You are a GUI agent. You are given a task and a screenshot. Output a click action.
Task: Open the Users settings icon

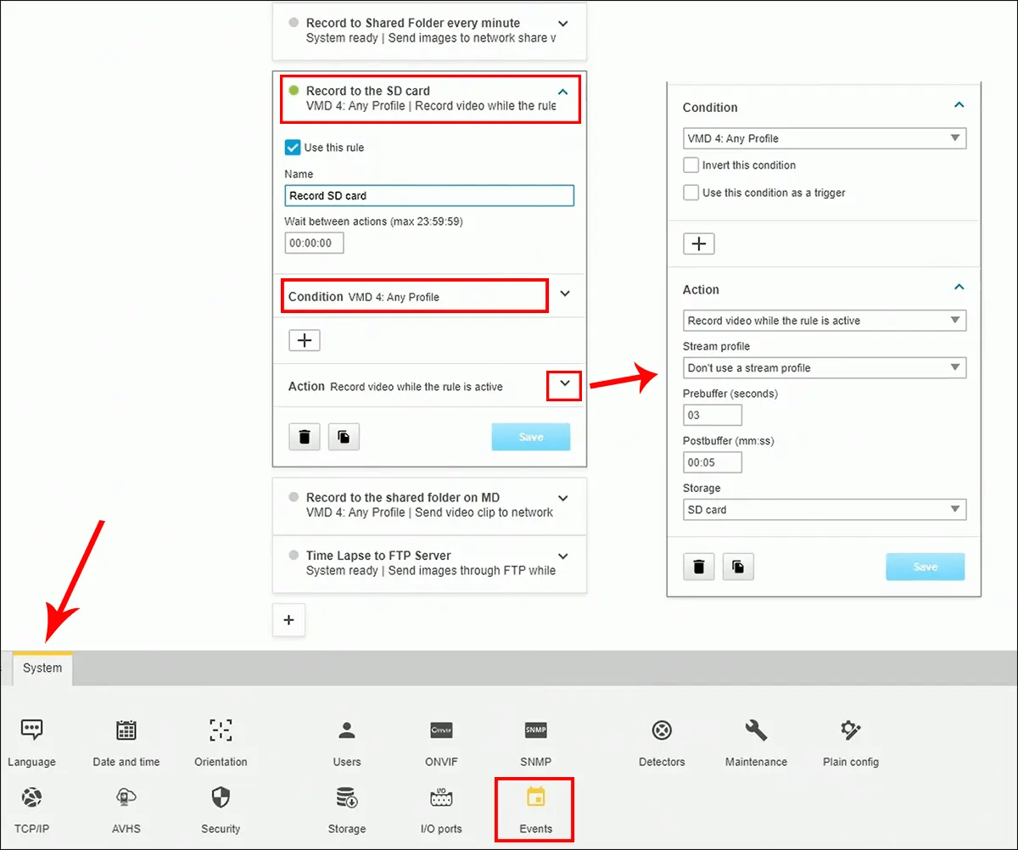coord(346,730)
